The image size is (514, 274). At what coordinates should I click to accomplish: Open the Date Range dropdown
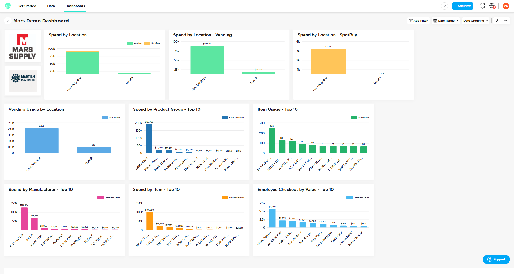tap(445, 21)
